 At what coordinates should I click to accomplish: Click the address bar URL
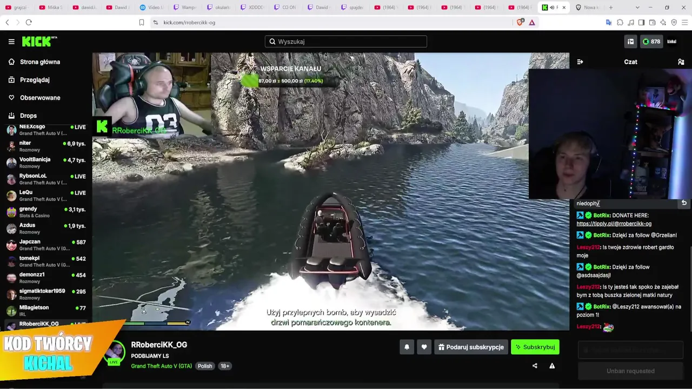pos(189,22)
